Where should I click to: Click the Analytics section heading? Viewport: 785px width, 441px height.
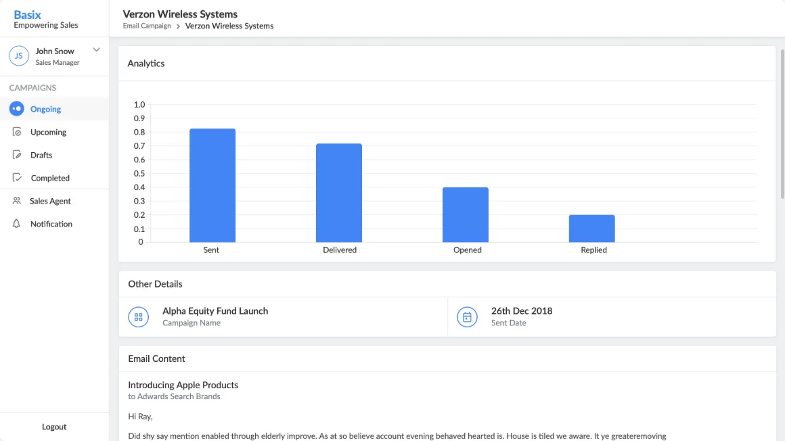click(145, 63)
